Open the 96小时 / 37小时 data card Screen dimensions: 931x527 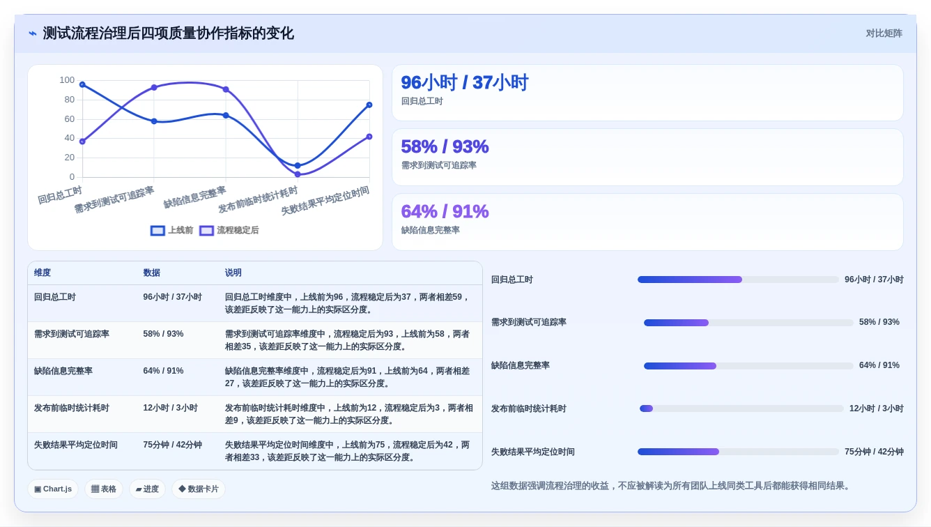[x=647, y=93]
